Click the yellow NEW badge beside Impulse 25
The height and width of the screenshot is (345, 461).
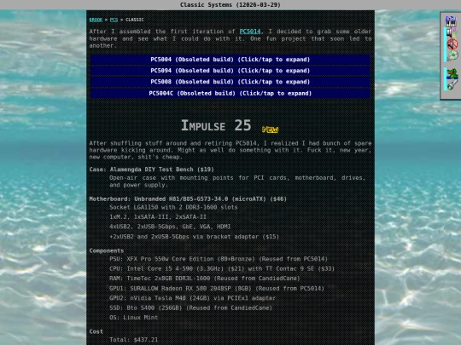point(270,129)
